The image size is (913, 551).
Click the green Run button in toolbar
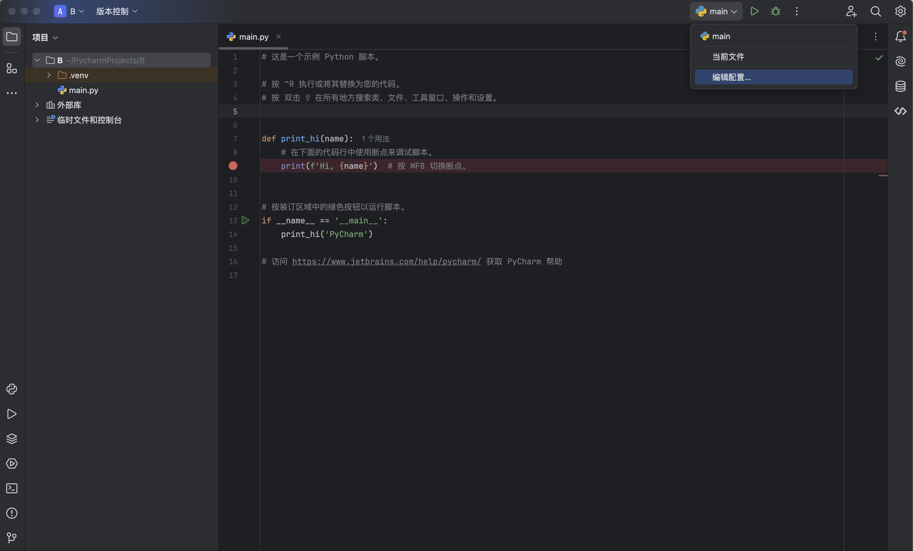(x=755, y=11)
